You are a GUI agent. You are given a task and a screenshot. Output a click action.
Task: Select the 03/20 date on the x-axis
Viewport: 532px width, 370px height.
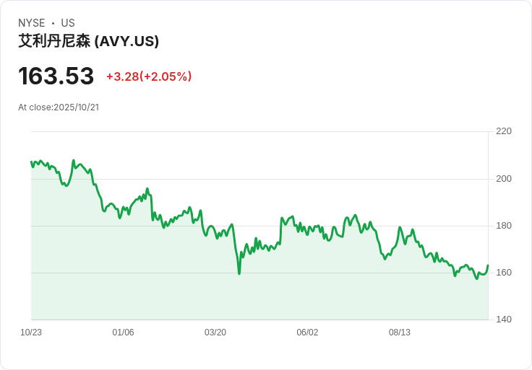(x=215, y=332)
